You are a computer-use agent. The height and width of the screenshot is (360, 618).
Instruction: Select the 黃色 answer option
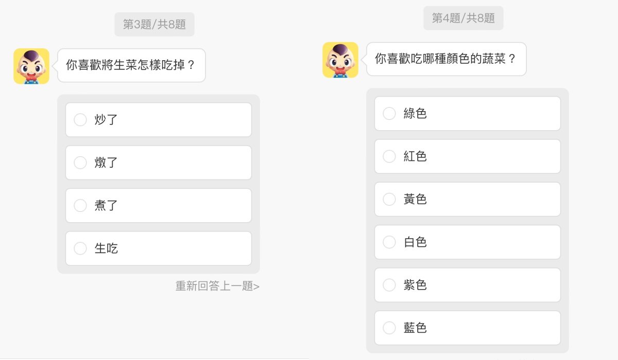click(x=389, y=199)
